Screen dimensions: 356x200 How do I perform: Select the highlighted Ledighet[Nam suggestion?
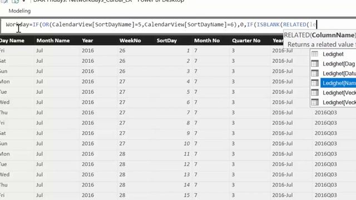tap(338, 83)
